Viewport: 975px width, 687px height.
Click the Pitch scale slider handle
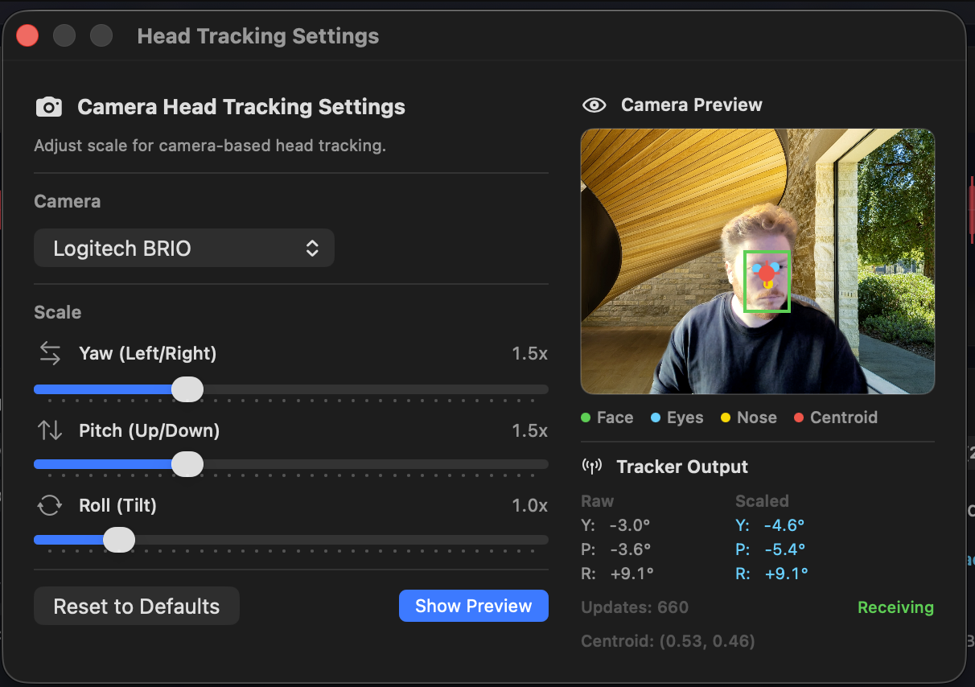(x=187, y=464)
